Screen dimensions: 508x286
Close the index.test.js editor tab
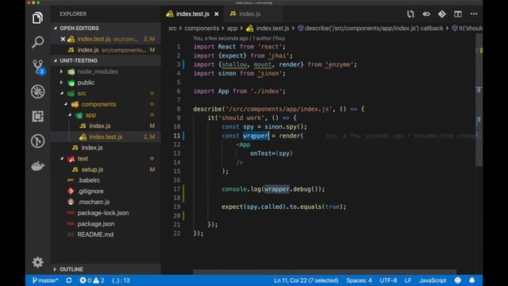[x=217, y=14]
